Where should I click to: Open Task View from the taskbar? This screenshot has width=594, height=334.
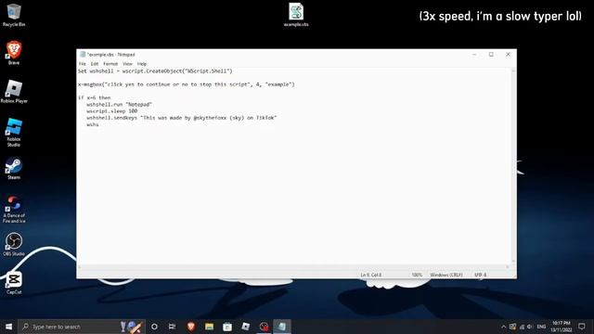(172, 327)
